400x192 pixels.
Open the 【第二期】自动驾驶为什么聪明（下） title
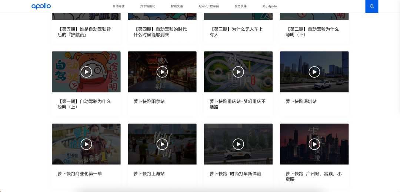click(312, 32)
